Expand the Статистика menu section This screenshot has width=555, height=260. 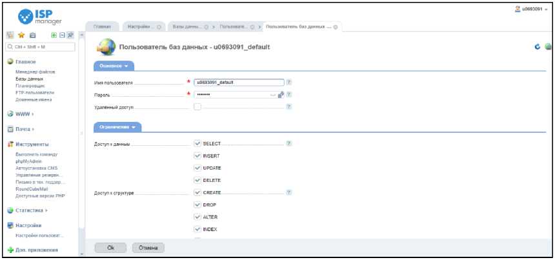31,210
